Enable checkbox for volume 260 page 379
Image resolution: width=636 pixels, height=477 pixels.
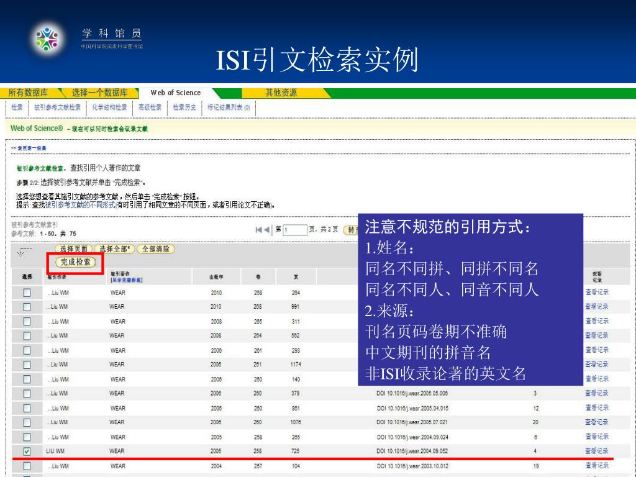point(27,393)
